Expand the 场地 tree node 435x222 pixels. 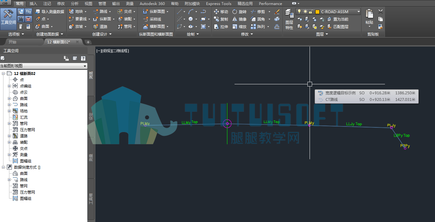coord(9,111)
